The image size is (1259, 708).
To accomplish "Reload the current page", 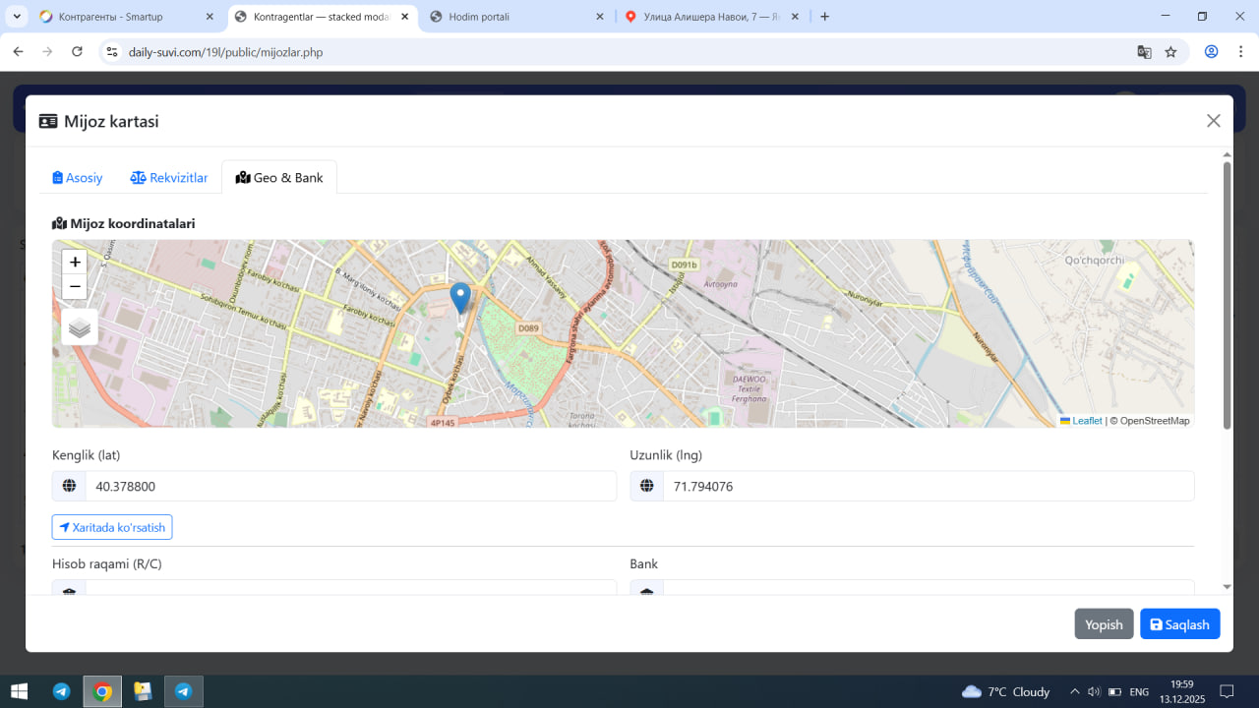I will (x=78, y=52).
